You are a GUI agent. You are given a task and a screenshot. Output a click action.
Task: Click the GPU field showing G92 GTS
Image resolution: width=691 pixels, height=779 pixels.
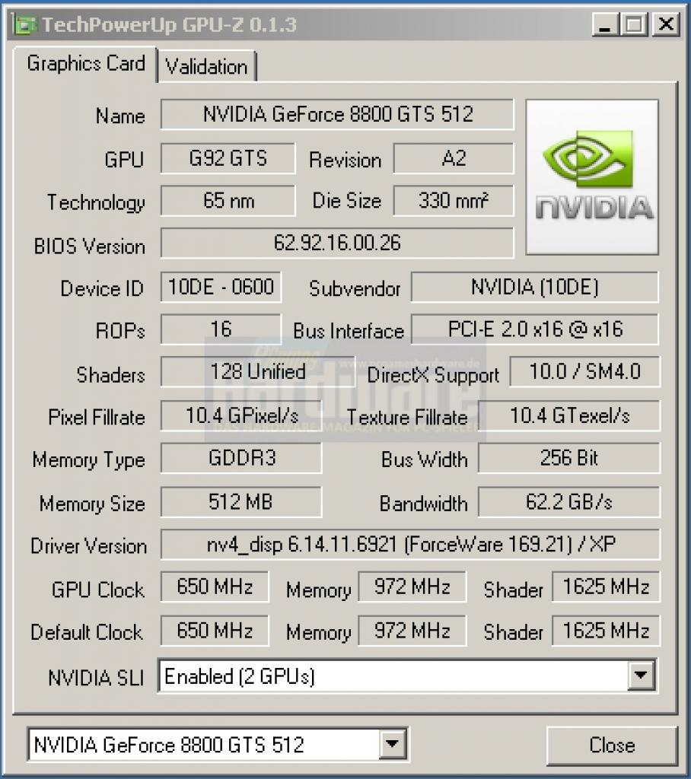(x=228, y=158)
